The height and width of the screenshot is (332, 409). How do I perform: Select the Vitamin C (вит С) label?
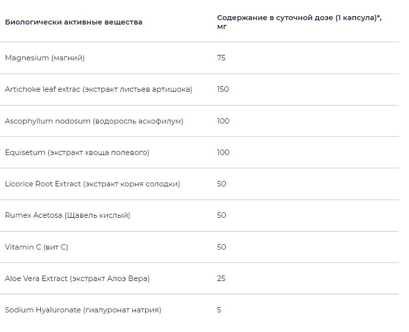click(36, 247)
